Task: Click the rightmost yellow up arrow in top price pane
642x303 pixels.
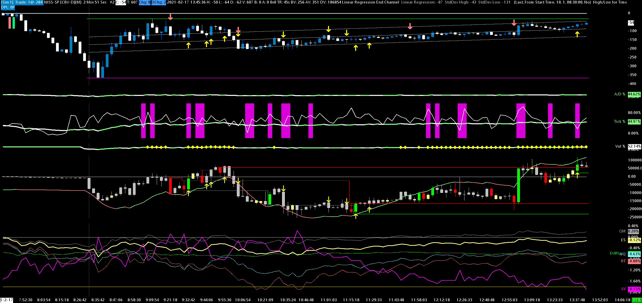Action: [x=577, y=34]
